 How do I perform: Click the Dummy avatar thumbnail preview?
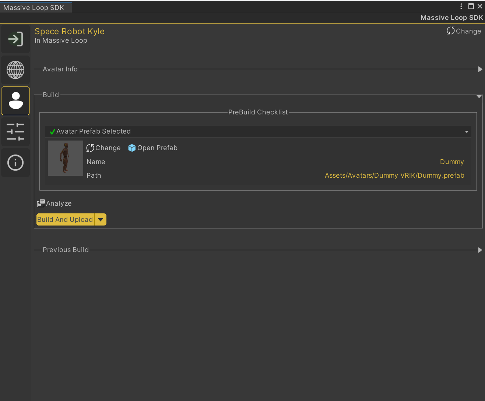(x=66, y=158)
